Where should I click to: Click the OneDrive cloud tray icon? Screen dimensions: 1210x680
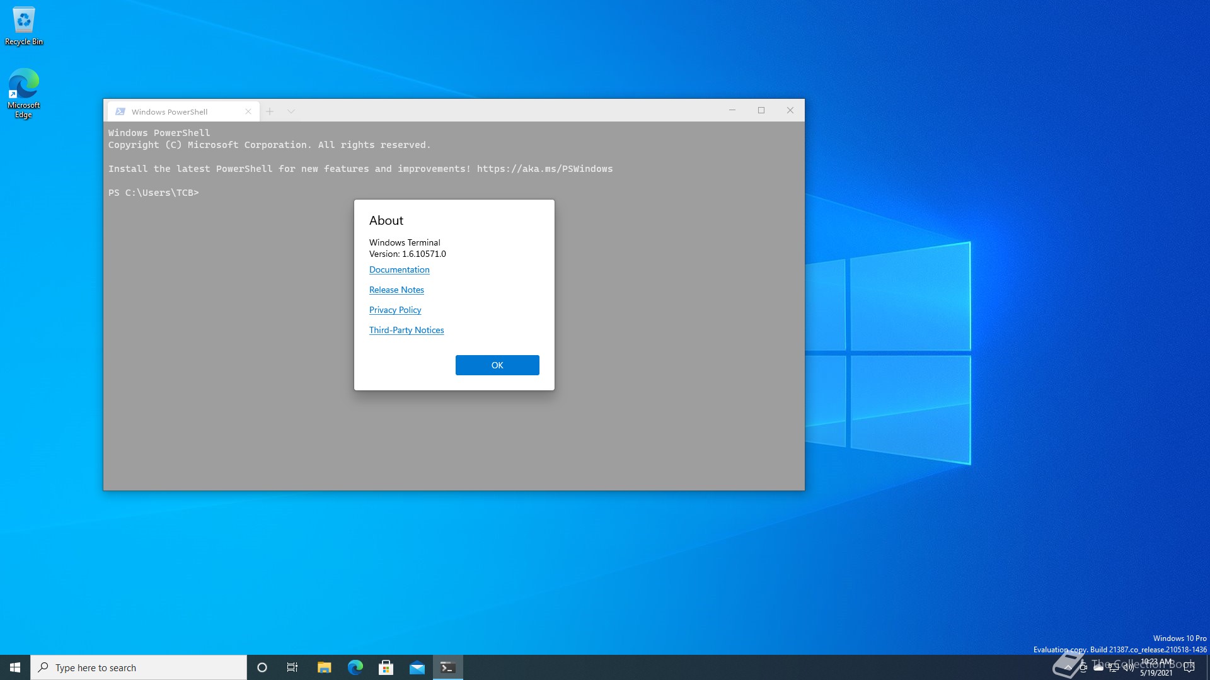1098,667
